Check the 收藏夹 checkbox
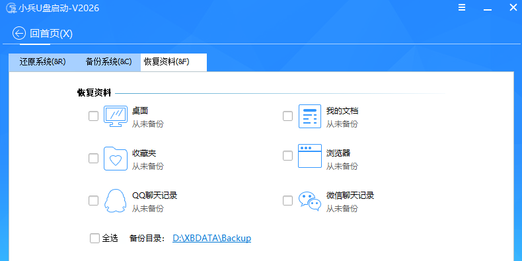The image size is (522, 261). click(x=93, y=159)
